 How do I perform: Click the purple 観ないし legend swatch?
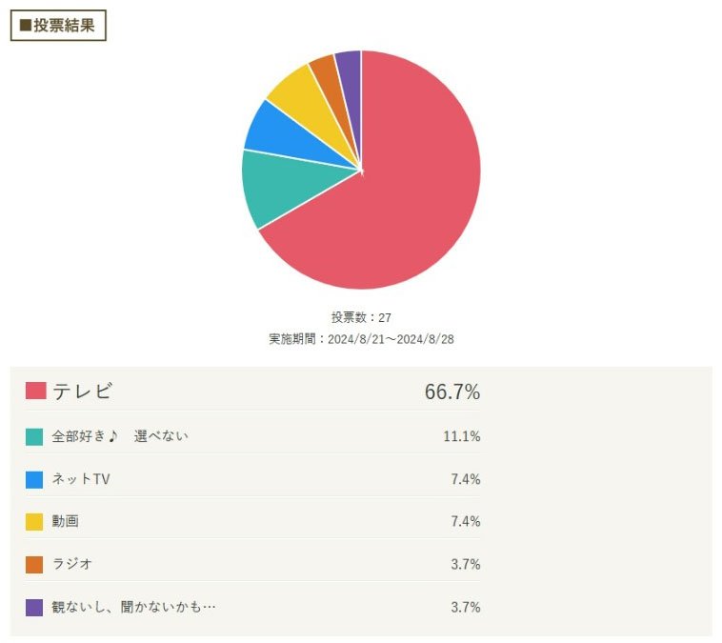[34, 608]
